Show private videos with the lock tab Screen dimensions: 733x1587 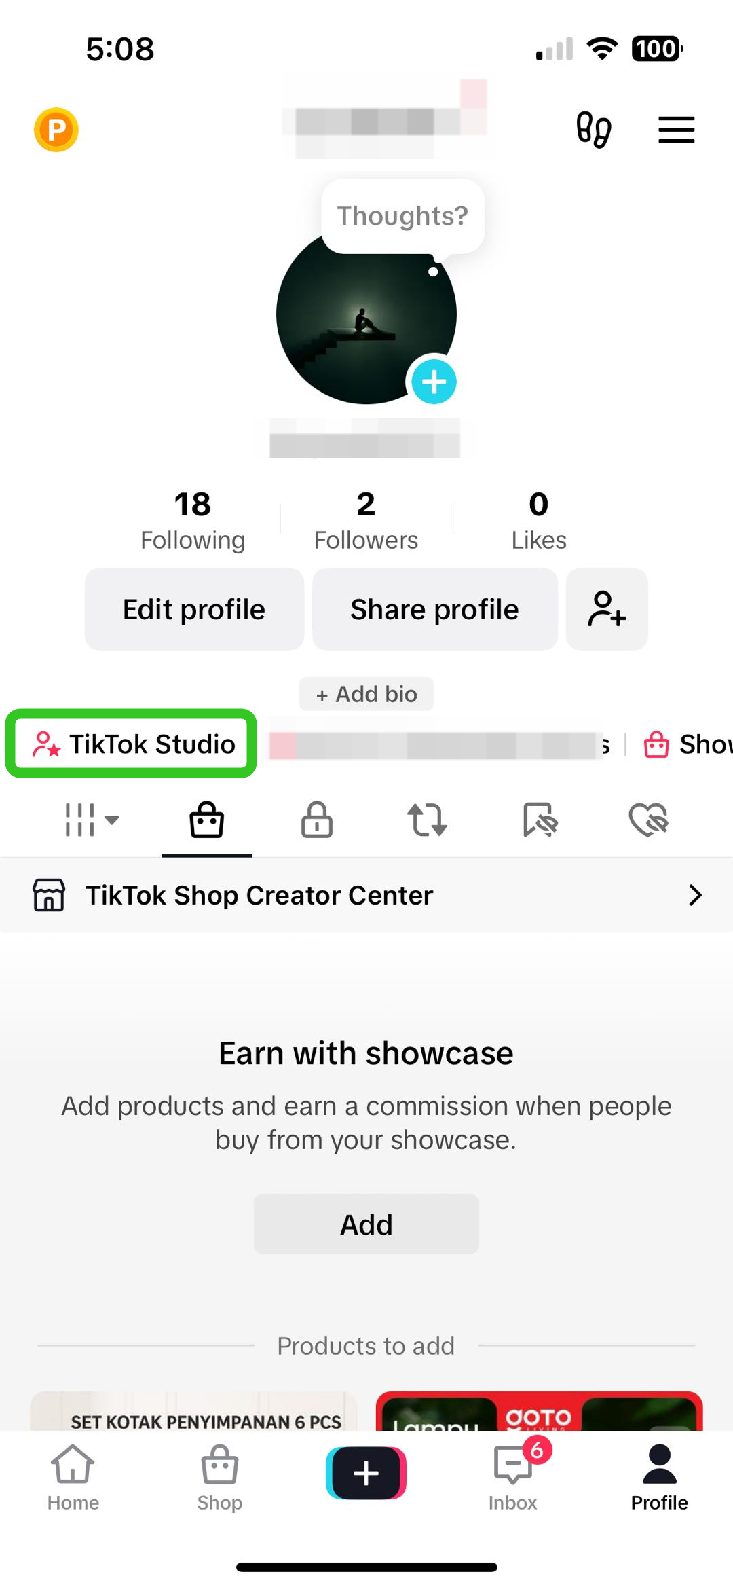(317, 820)
